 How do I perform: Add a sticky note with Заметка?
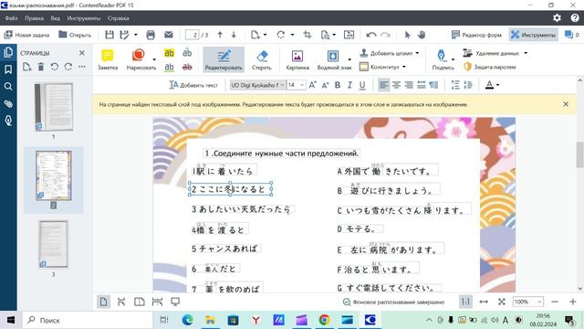(108, 59)
